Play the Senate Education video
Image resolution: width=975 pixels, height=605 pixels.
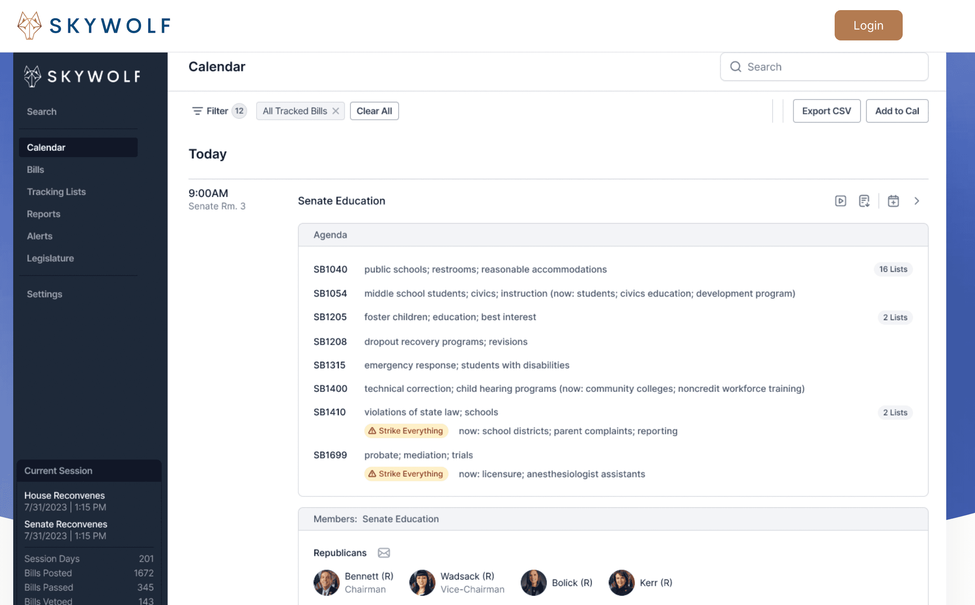(840, 201)
